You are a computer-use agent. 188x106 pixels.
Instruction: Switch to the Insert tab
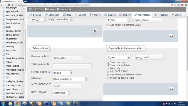[x=95, y=15]
